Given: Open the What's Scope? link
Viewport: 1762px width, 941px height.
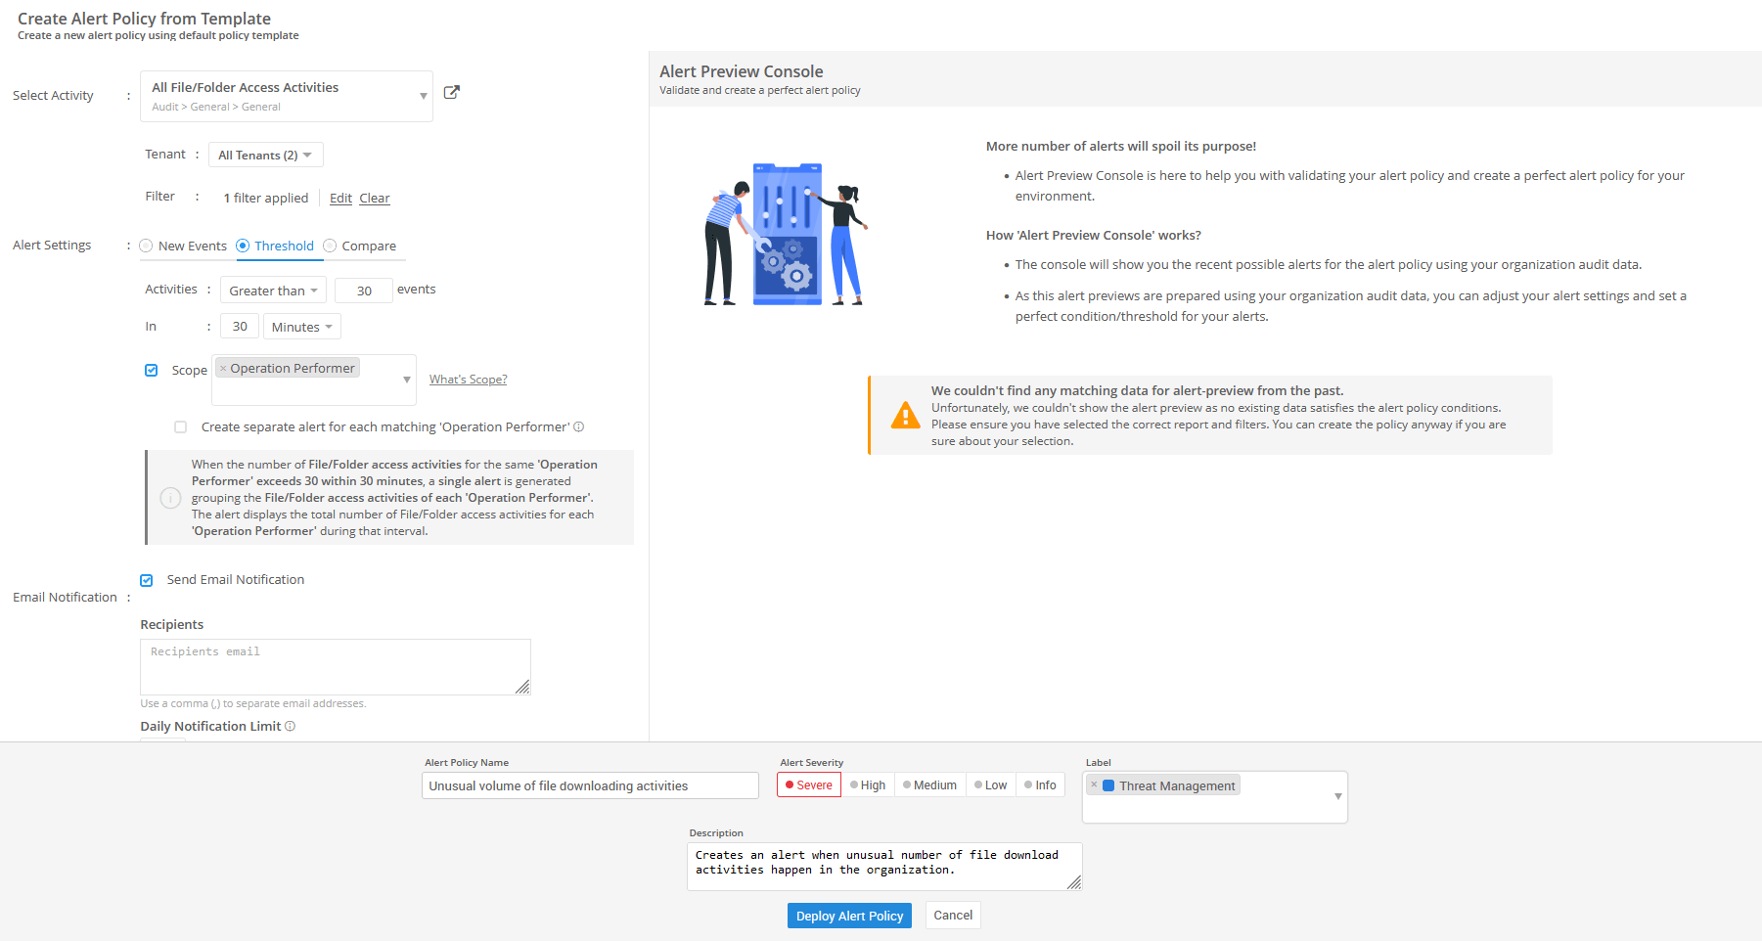Looking at the screenshot, I should point(468,379).
